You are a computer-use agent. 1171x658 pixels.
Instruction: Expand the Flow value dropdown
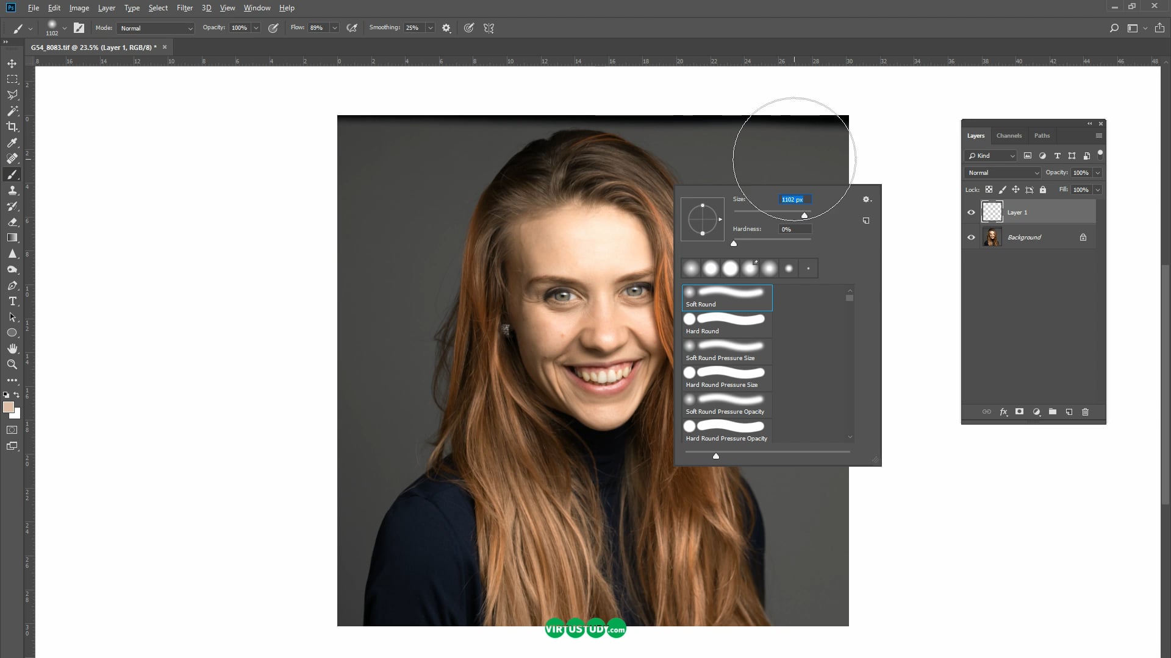coord(334,28)
